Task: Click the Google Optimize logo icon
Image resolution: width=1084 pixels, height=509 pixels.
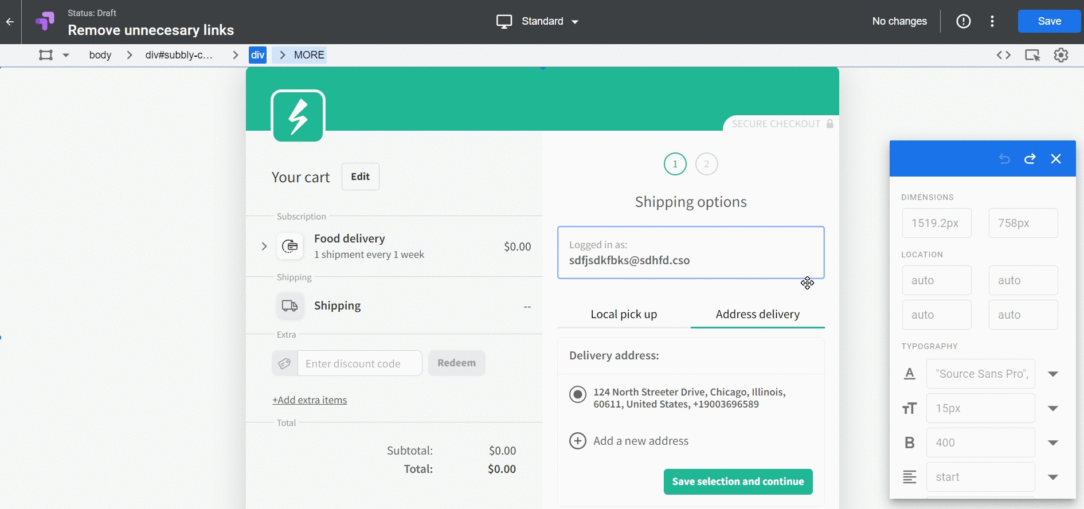Action: pyautogui.click(x=45, y=21)
